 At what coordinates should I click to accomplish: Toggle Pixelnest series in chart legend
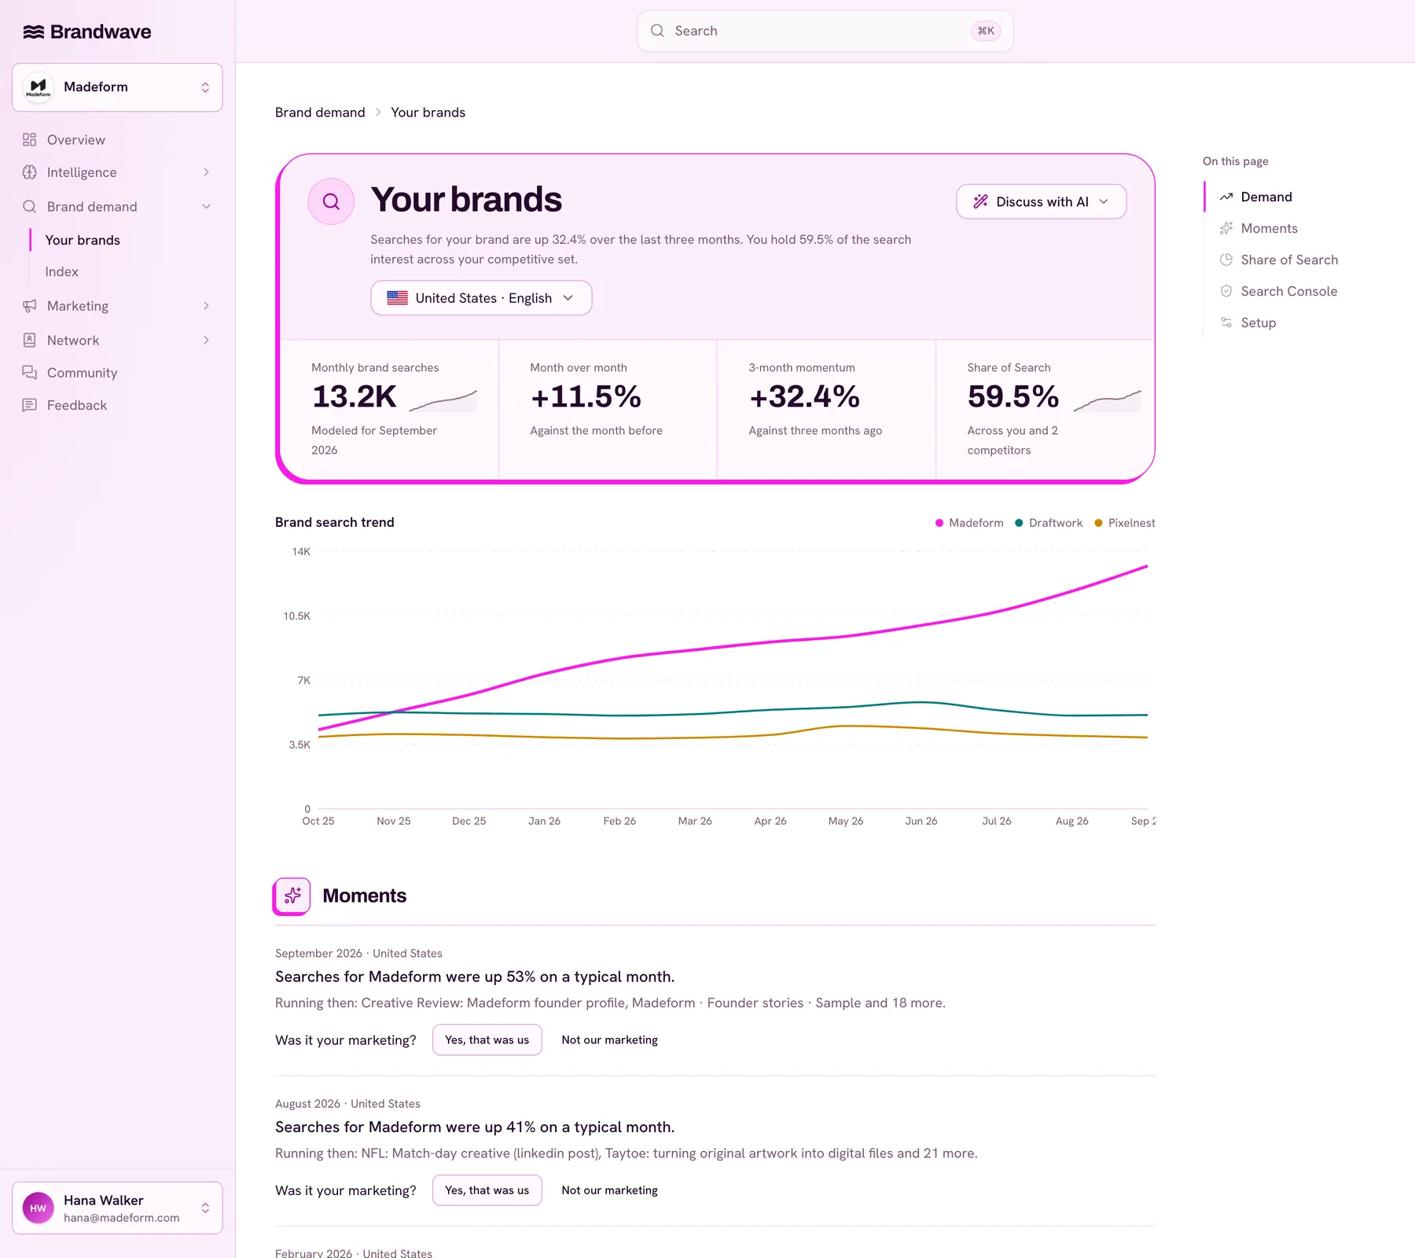point(1125,523)
